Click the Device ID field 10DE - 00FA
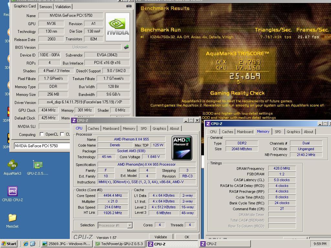This screenshot has width=331, height=248. coord(49,55)
